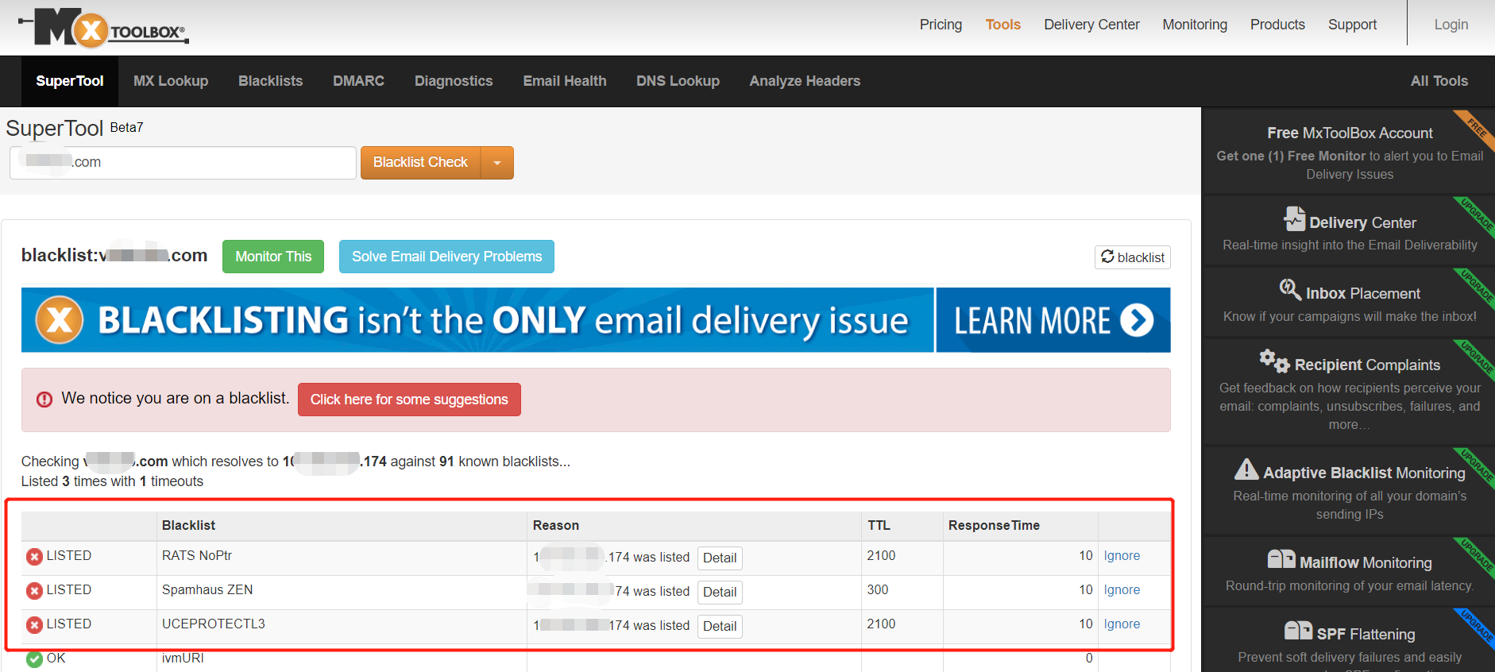Open the DMARC tab
Viewport: 1495px width, 672px height.
358,81
